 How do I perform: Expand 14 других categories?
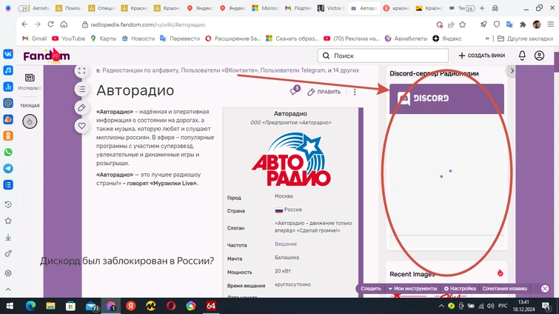tap(346, 70)
